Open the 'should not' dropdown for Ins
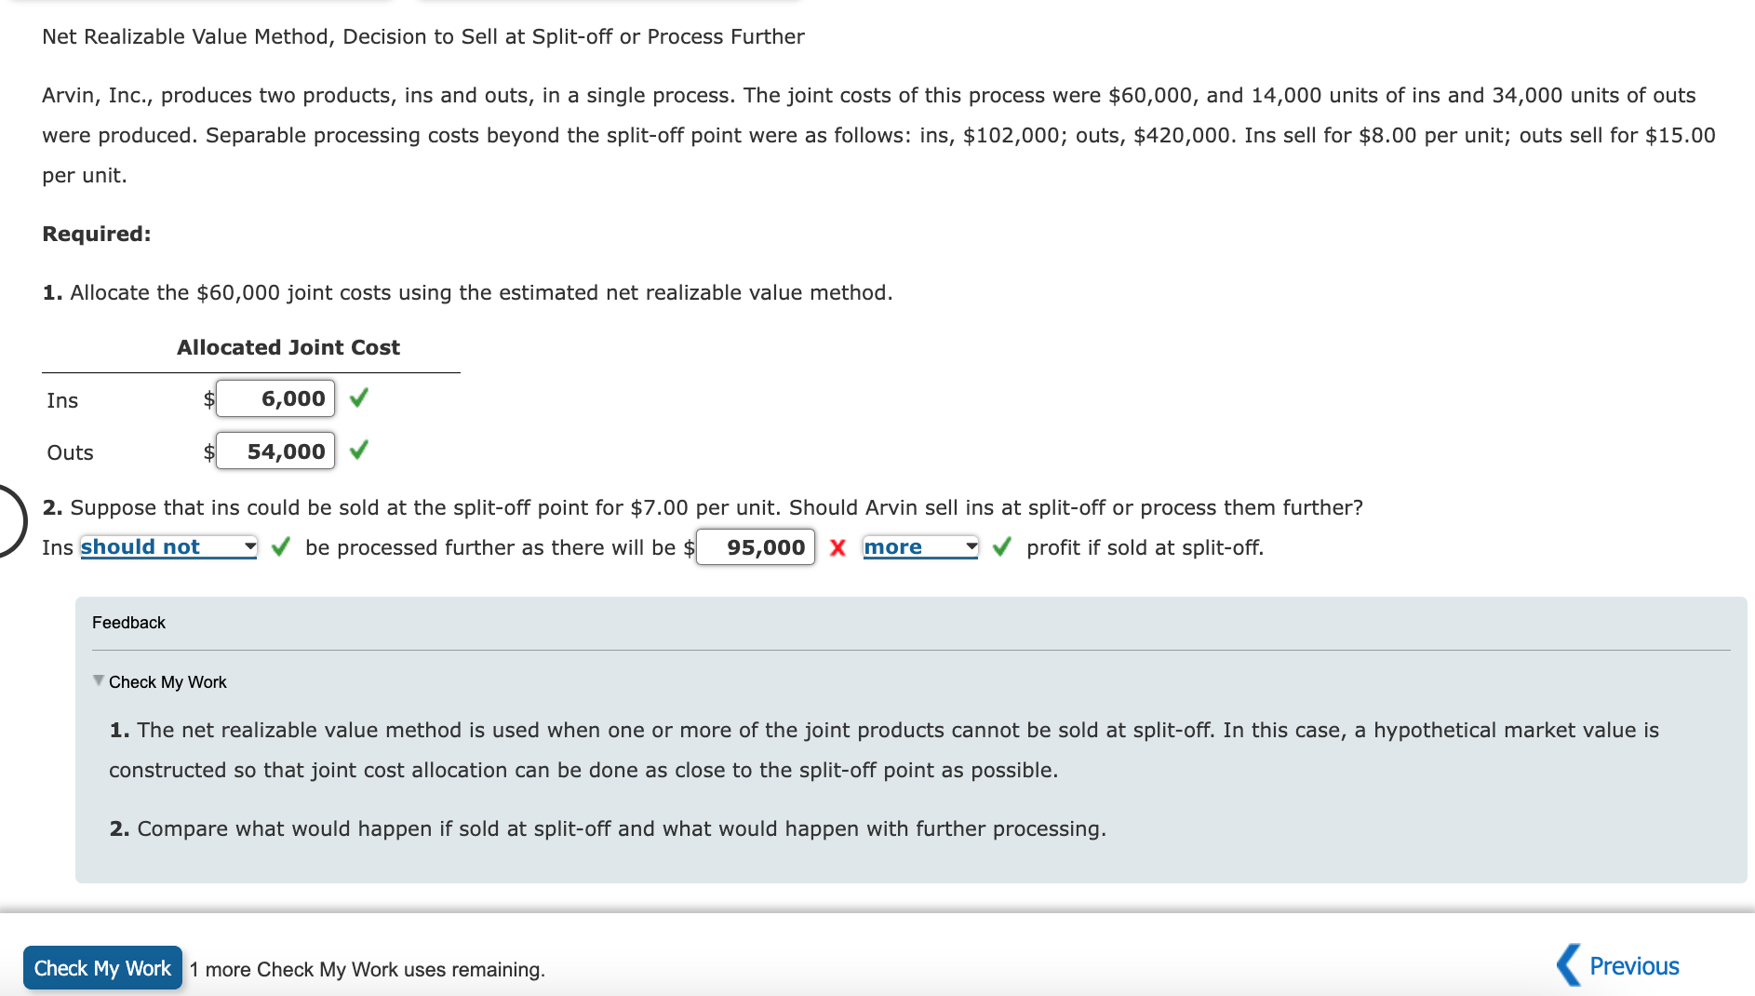 click(167, 547)
